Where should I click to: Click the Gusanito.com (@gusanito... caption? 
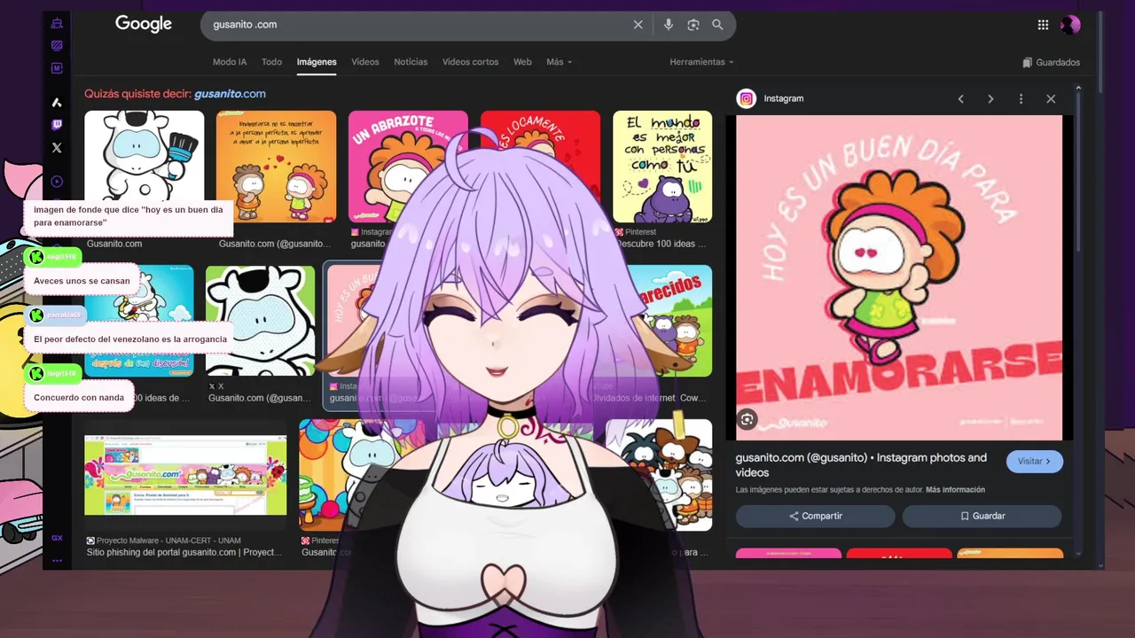pos(274,244)
